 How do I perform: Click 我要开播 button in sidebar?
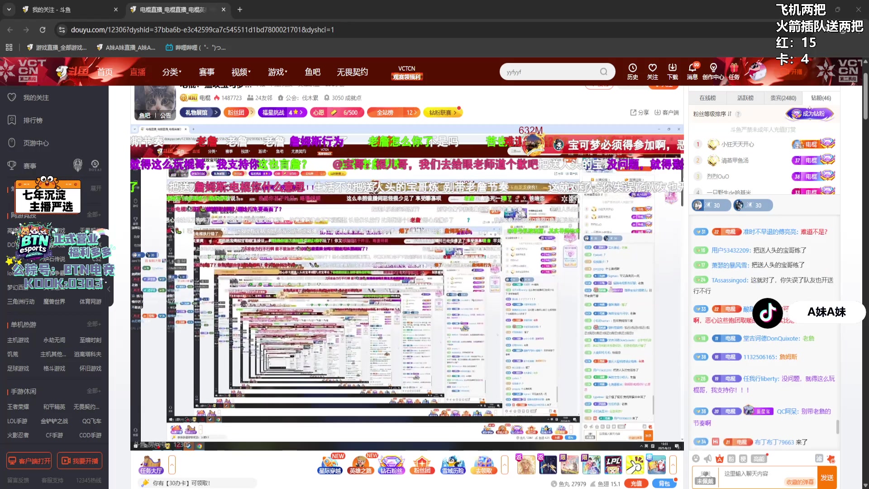click(x=80, y=461)
